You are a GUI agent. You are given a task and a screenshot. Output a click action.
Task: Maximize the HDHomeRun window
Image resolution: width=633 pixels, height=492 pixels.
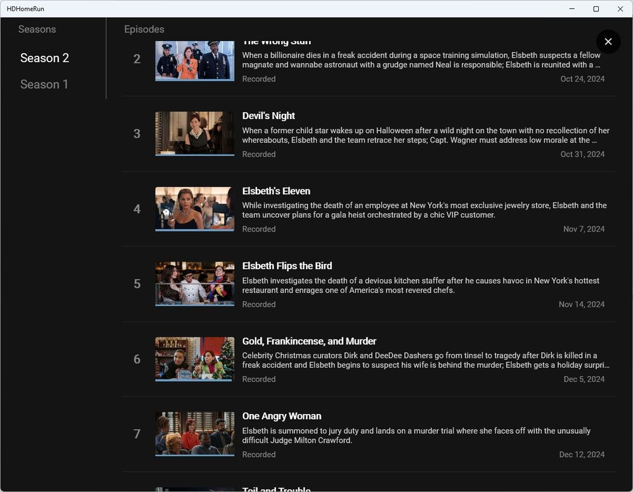(596, 8)
